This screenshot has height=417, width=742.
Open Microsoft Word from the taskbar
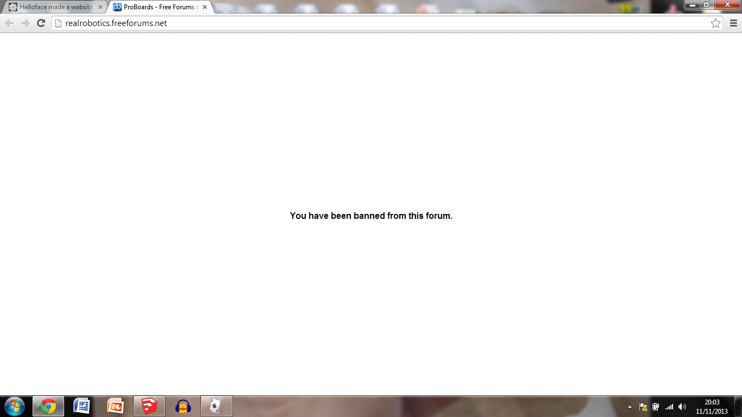point(82,406)
